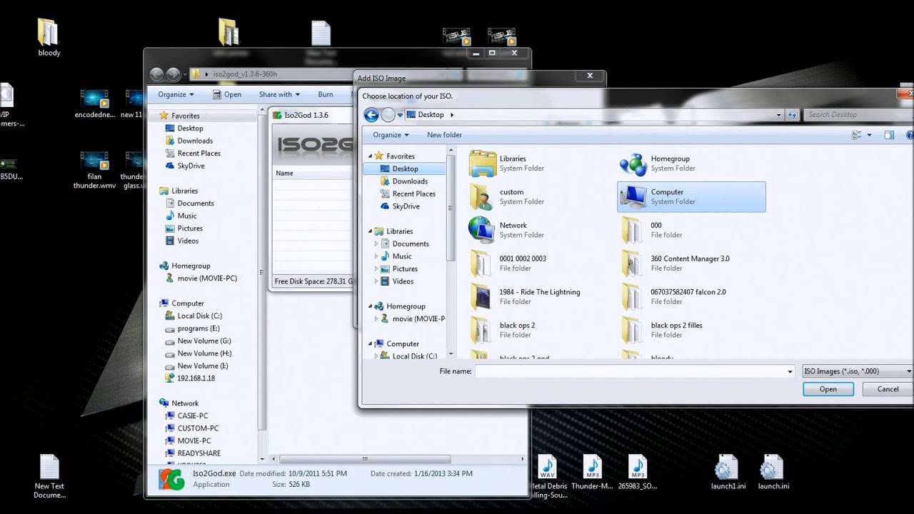
Task: Select 'New Volume (G:)' in Explorer sidebar
Action: (197, 341)
